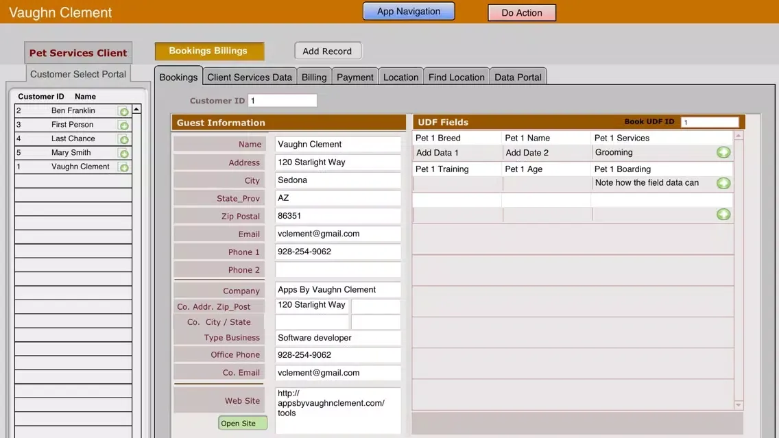Click the Web Site URL field

[x=337, y=410]
